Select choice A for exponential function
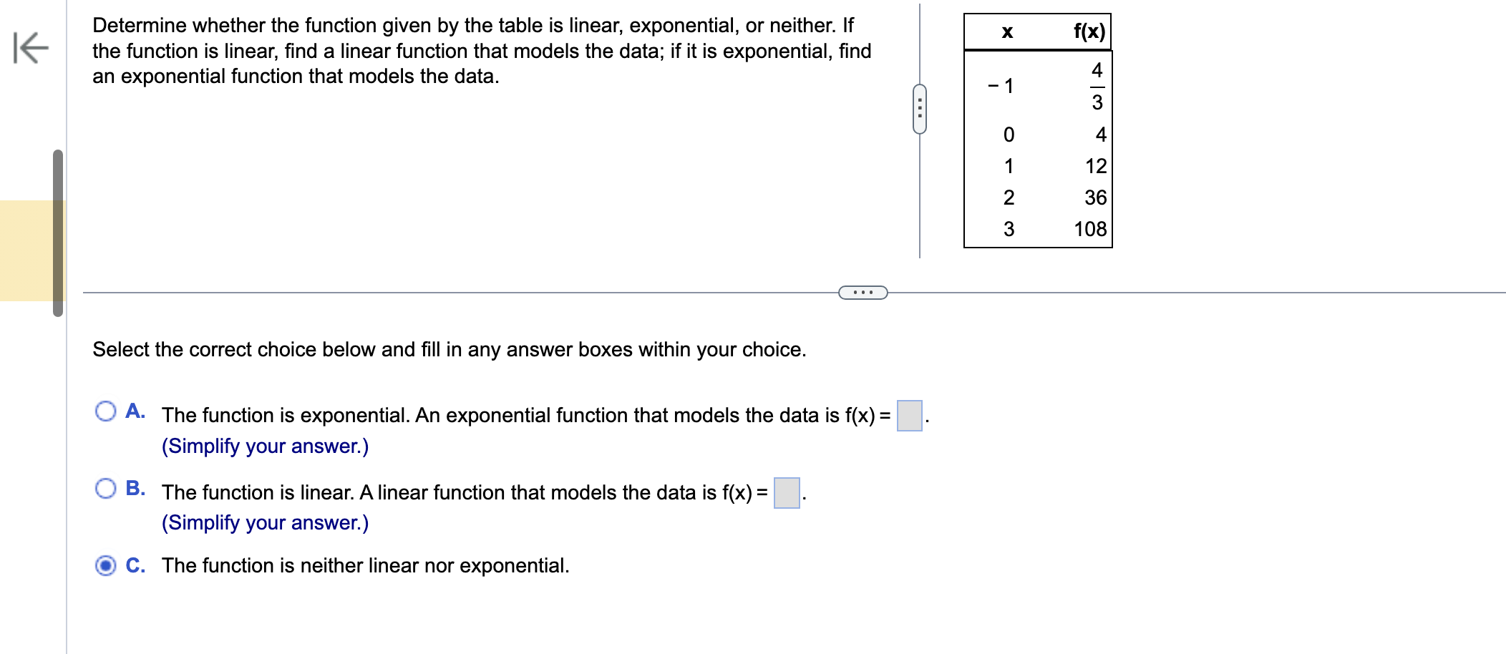This screenshot has height=654, width=1506. (106, 409)
